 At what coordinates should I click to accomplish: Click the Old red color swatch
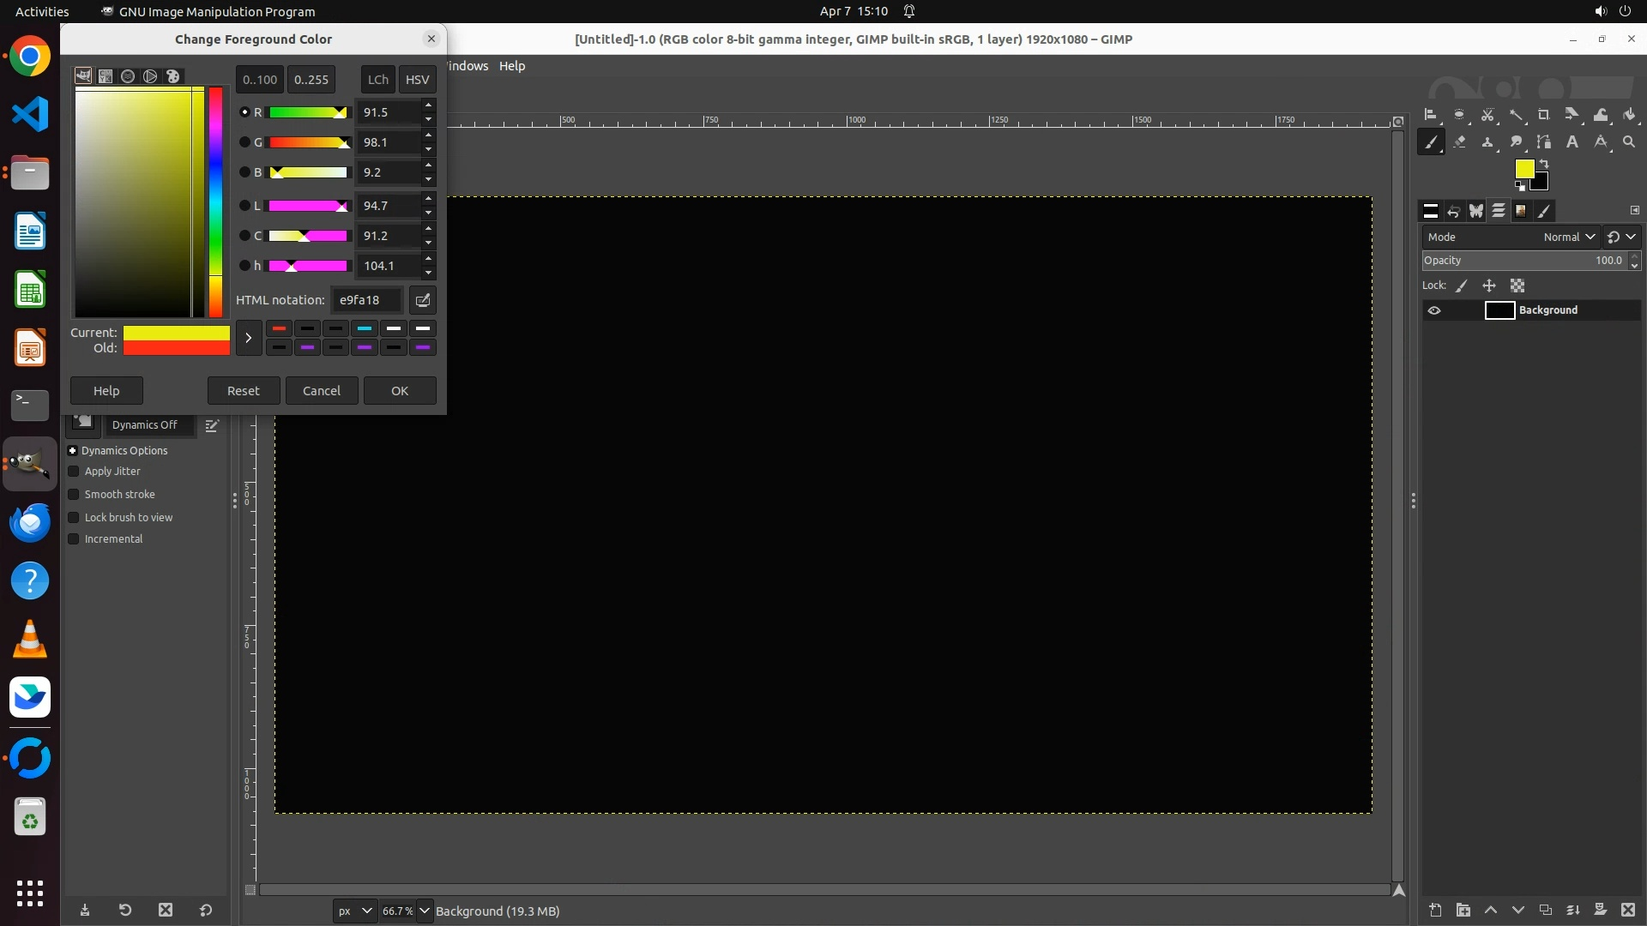pos(176,348)
